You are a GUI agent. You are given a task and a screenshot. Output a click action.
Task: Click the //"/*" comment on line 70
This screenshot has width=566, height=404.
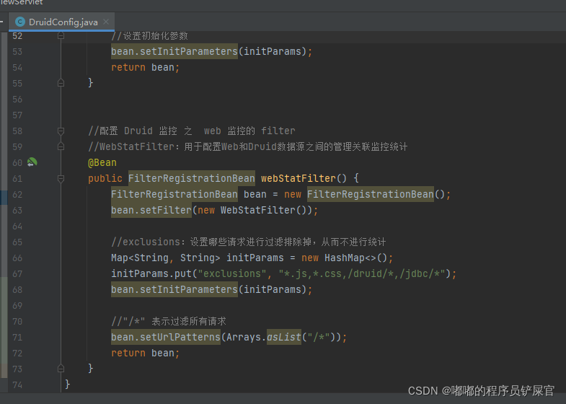click(x=169, y=321)
